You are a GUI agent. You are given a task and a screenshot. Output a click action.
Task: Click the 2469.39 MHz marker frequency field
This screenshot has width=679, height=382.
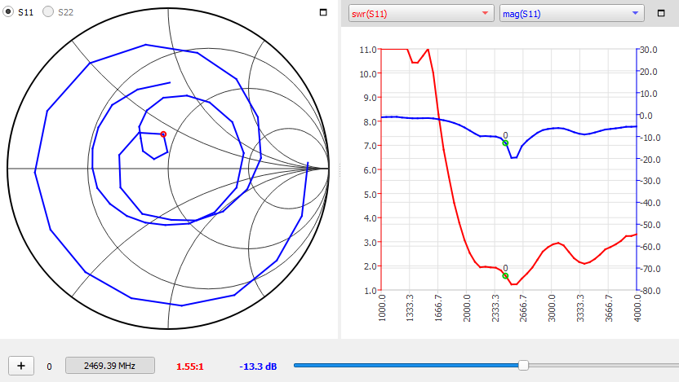[110, 366]
